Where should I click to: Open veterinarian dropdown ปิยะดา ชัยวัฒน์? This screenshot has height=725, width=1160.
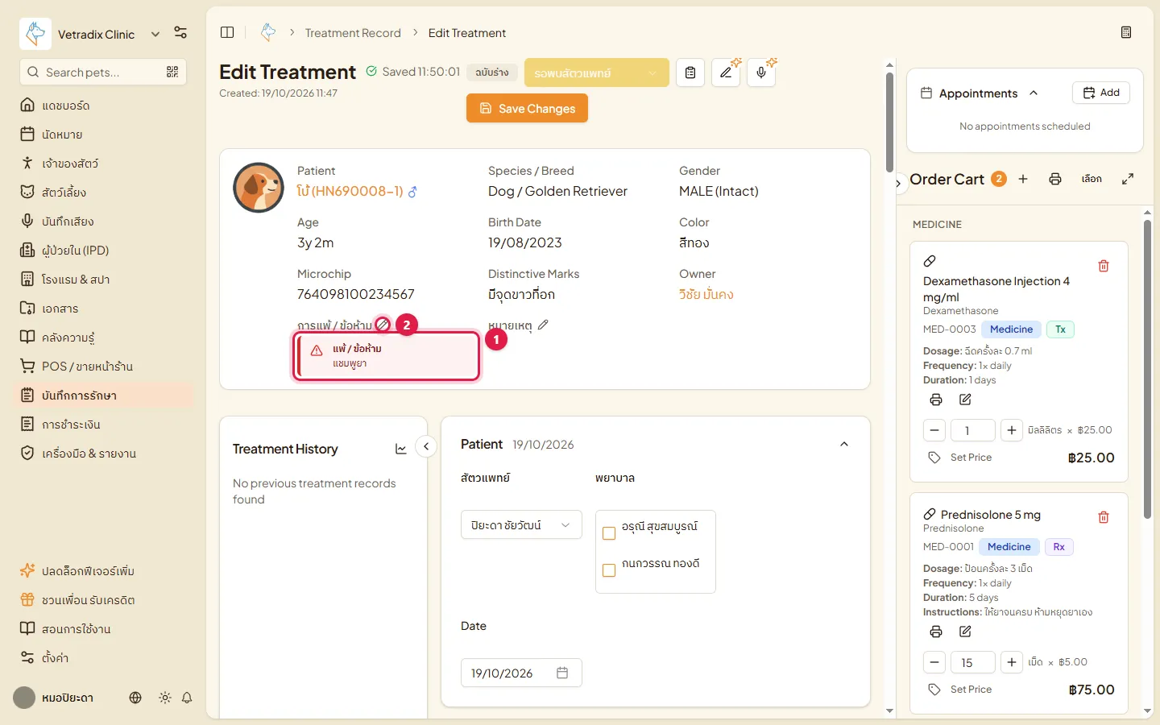pos(521,525)
